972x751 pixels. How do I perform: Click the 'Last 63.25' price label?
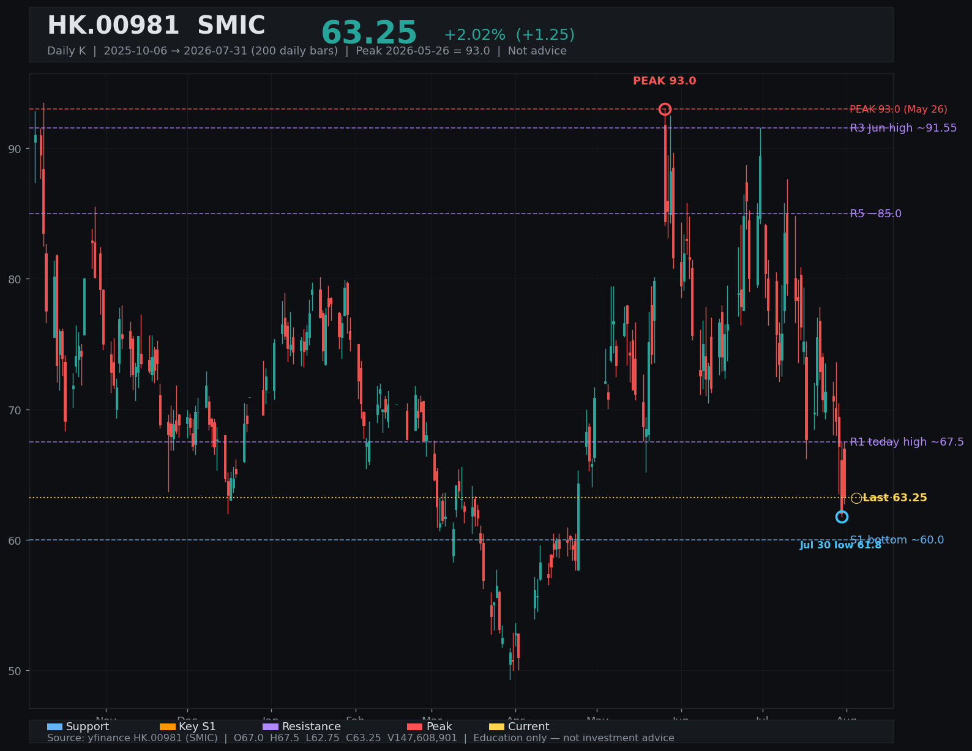tap(895, 498)
